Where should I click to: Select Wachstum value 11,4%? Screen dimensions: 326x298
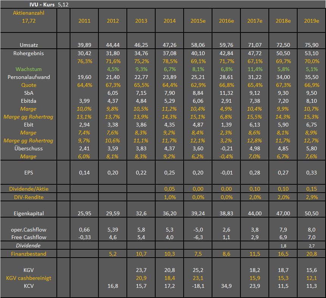255,69
